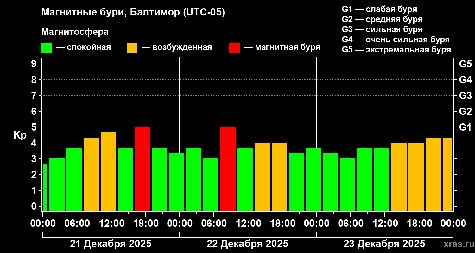
Task: Click the '21 Декабря 2025' date label
Action: 111,244
